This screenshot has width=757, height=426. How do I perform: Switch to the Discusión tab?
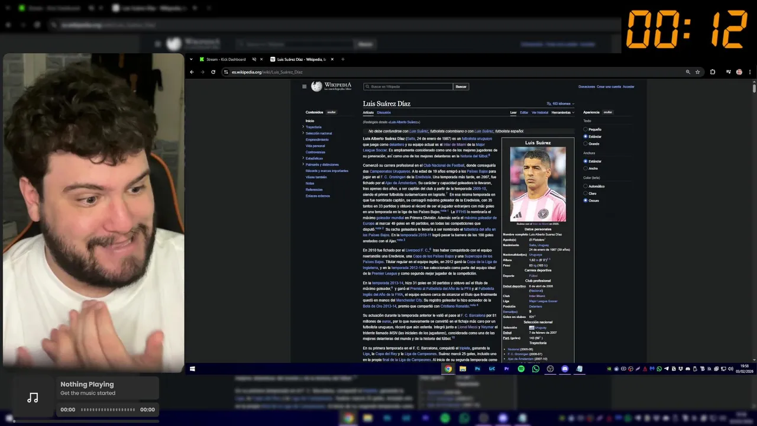[384, 112]
